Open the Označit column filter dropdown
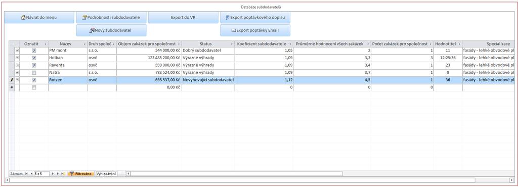This screenshot has width=518, height=187. point(46,44)
